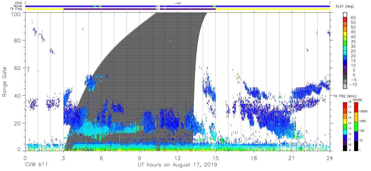Click the 'Range Gate' y-axis title
This screenshot has width=371, height=171.
[x=5, y=81]
